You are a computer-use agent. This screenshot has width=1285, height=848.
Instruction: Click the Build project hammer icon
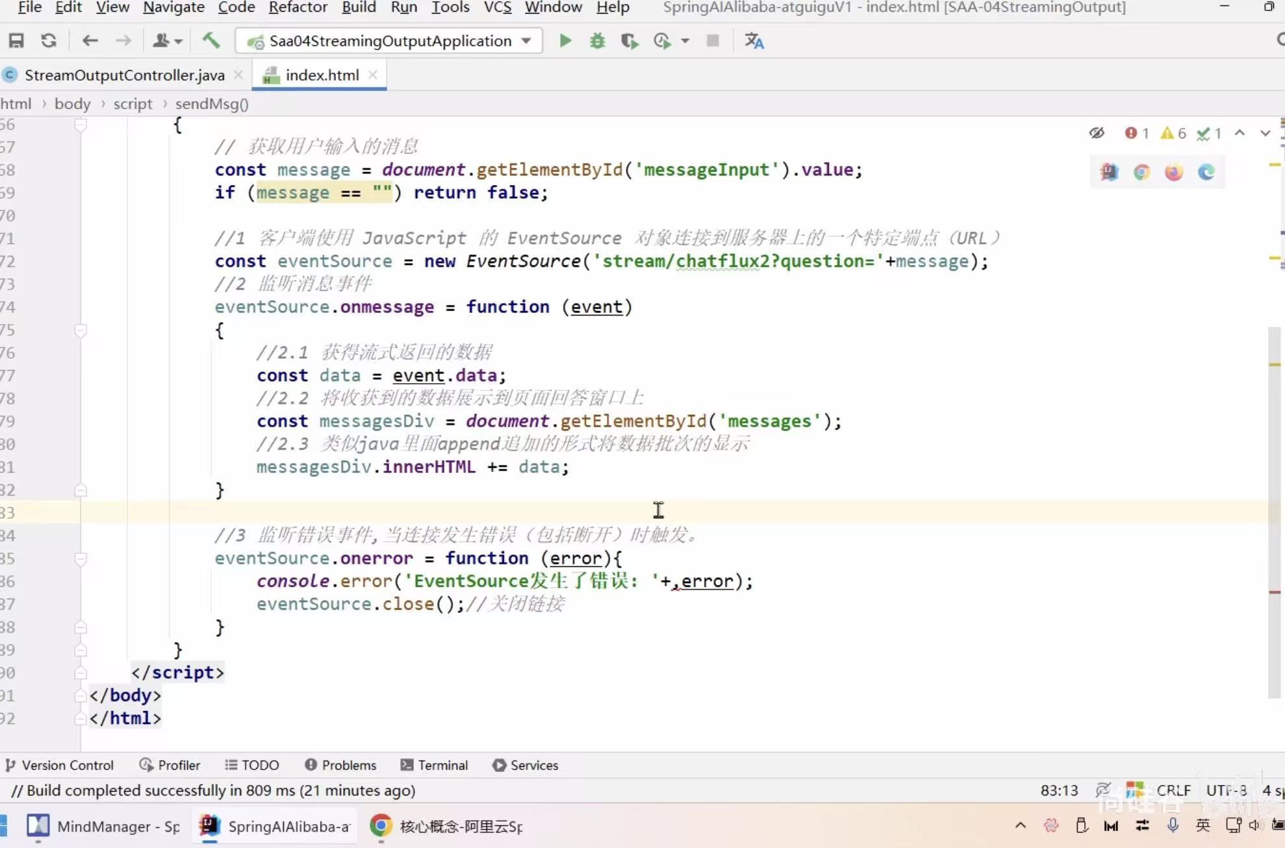[210, 41]
